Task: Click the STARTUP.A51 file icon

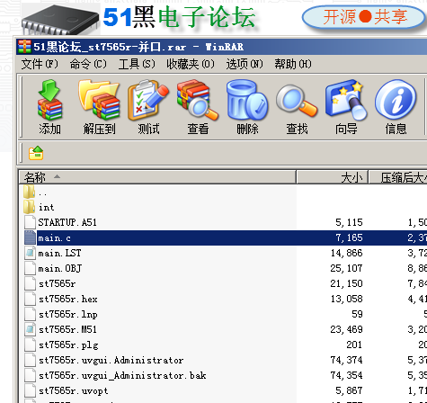Action: [30, 222]
